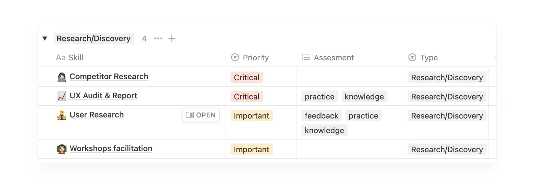
Task: Select the Important tag for User Research
Action: coord(251,116)
